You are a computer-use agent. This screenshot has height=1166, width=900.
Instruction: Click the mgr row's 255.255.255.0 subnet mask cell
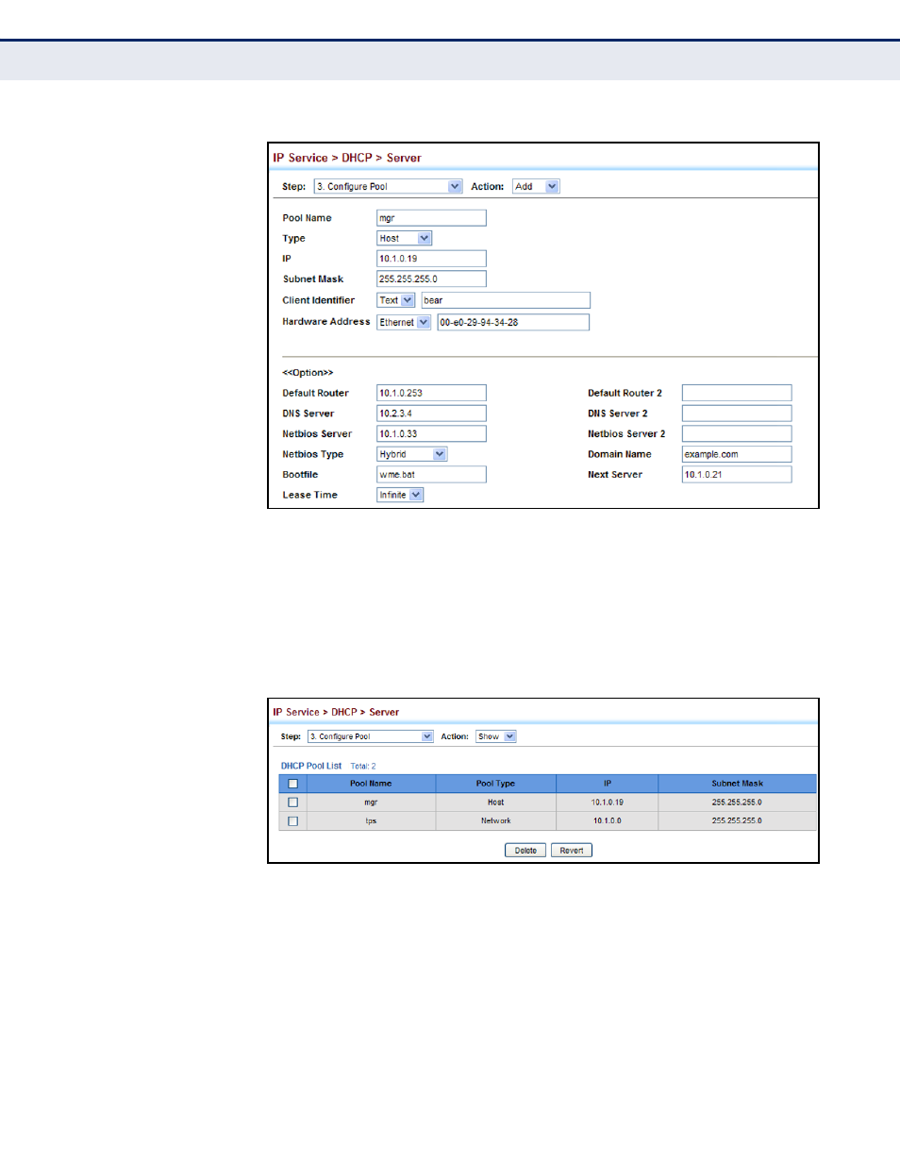coord(738,803)
